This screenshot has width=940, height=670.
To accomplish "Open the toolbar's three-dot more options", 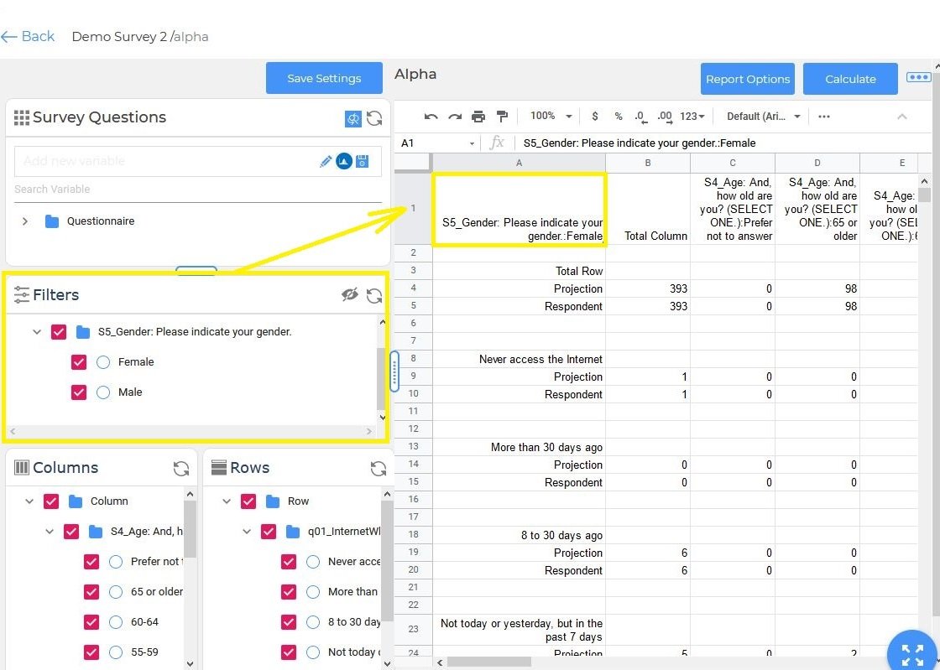I will point(824,117).
